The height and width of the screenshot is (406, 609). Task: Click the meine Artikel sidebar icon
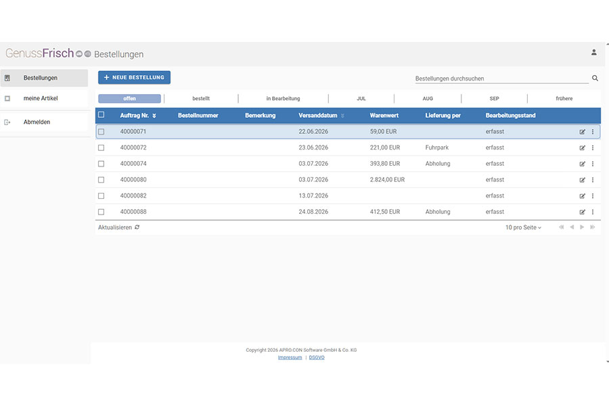(7, 99)
